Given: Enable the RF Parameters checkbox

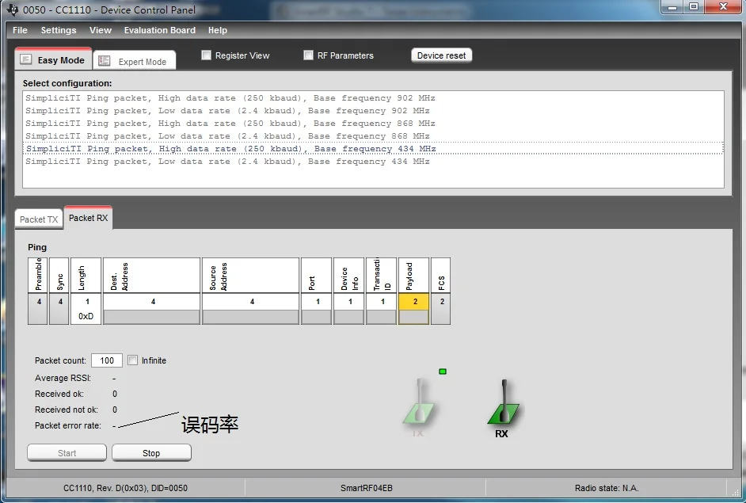Looking at the screenshot, I should (x=308, y=55).
